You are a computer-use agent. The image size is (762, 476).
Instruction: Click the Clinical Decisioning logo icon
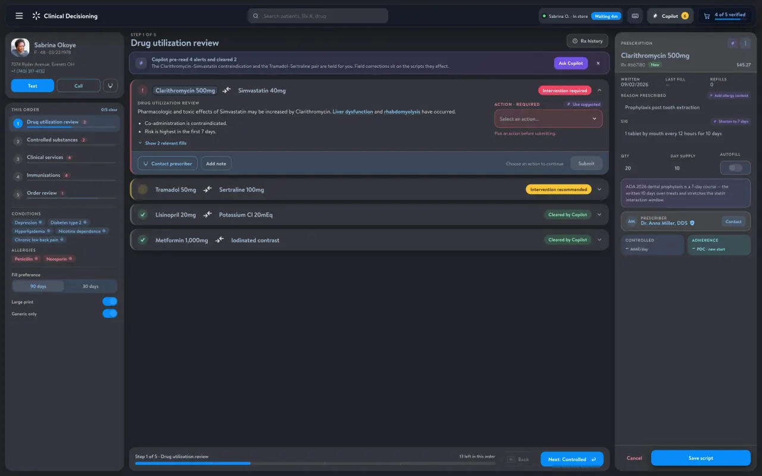pos(36,16)
